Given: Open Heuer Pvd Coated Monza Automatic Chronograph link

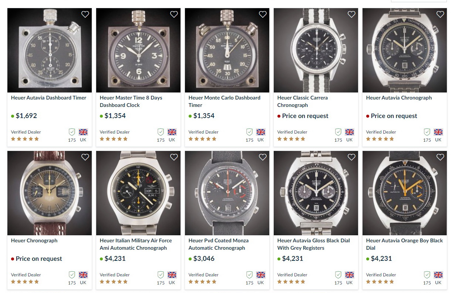Looking at the screenshot, I should pos(218,244).
